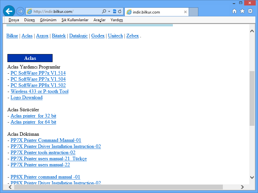Click the vertical scrollbar up arrow
This screenshot has height=193, width=258.
coord(252,31)
